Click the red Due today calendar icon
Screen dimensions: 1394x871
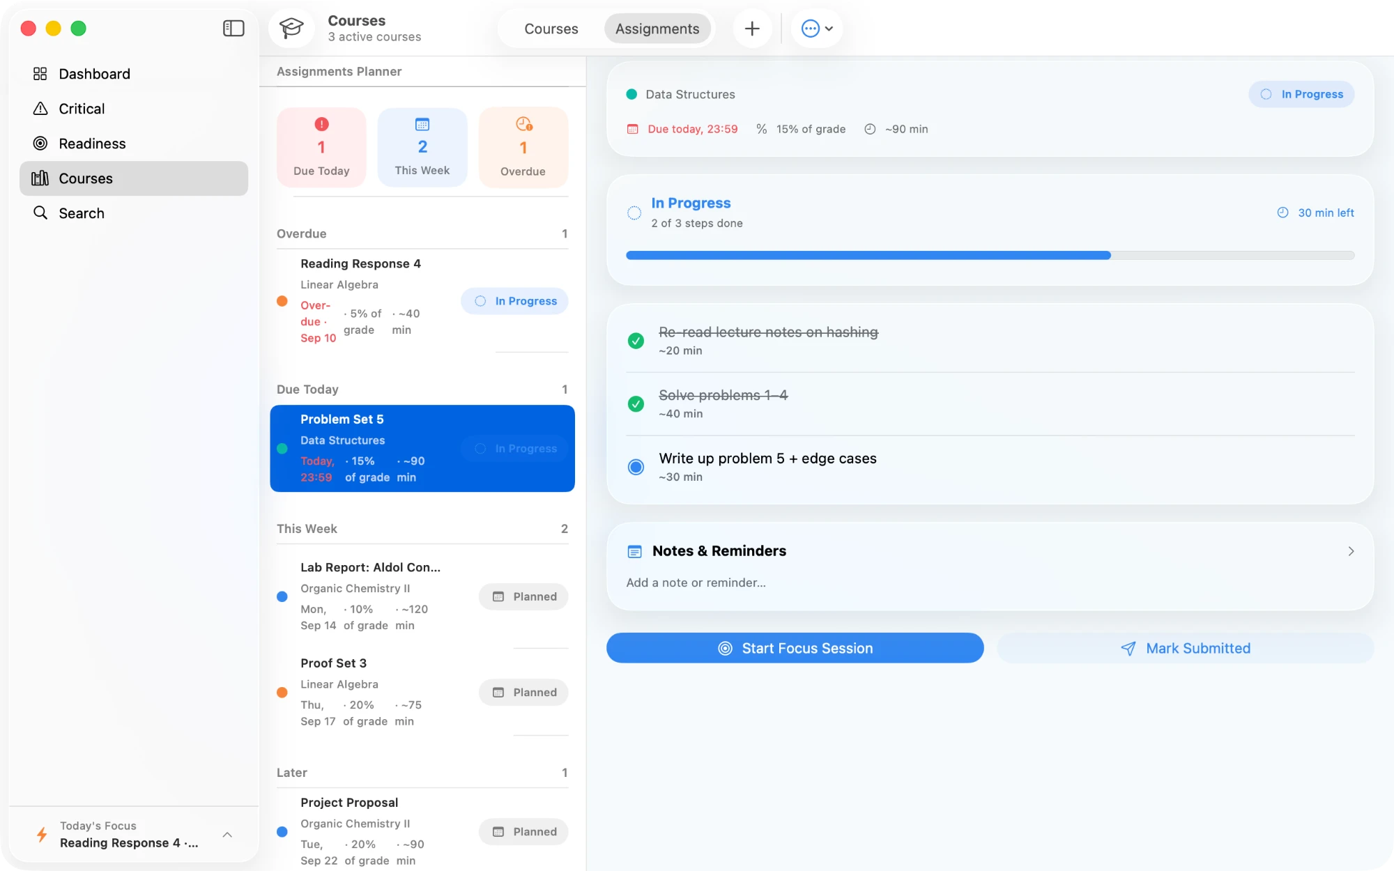pos(633,129)
